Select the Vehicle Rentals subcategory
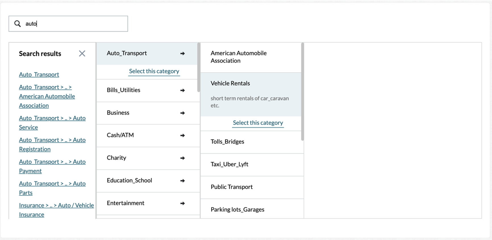This screenshot has width=492, height=240. 251,94
